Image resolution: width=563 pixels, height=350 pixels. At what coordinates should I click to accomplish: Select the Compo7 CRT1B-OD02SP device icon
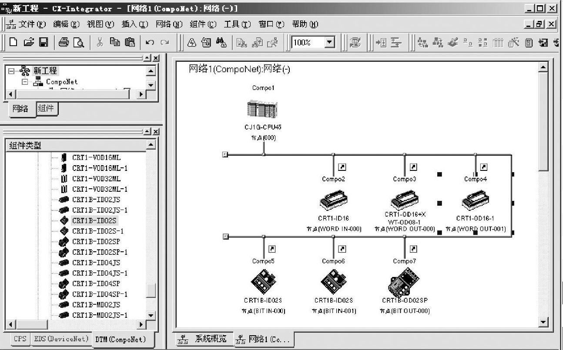coord(403,282)
